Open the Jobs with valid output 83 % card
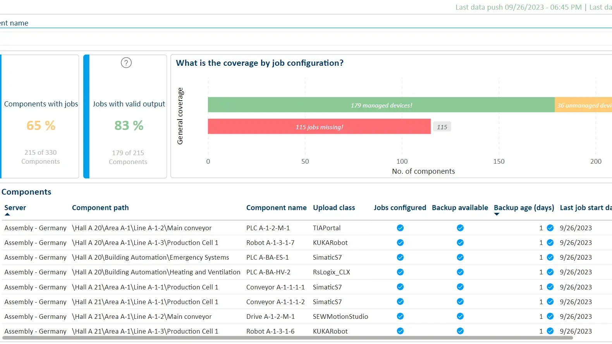612x344 pixels. pos(125,116)
